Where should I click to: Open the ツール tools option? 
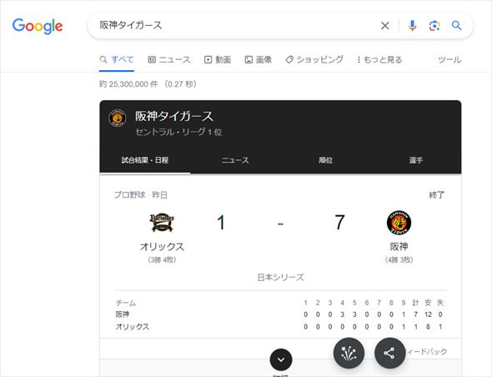pos(449,60)
